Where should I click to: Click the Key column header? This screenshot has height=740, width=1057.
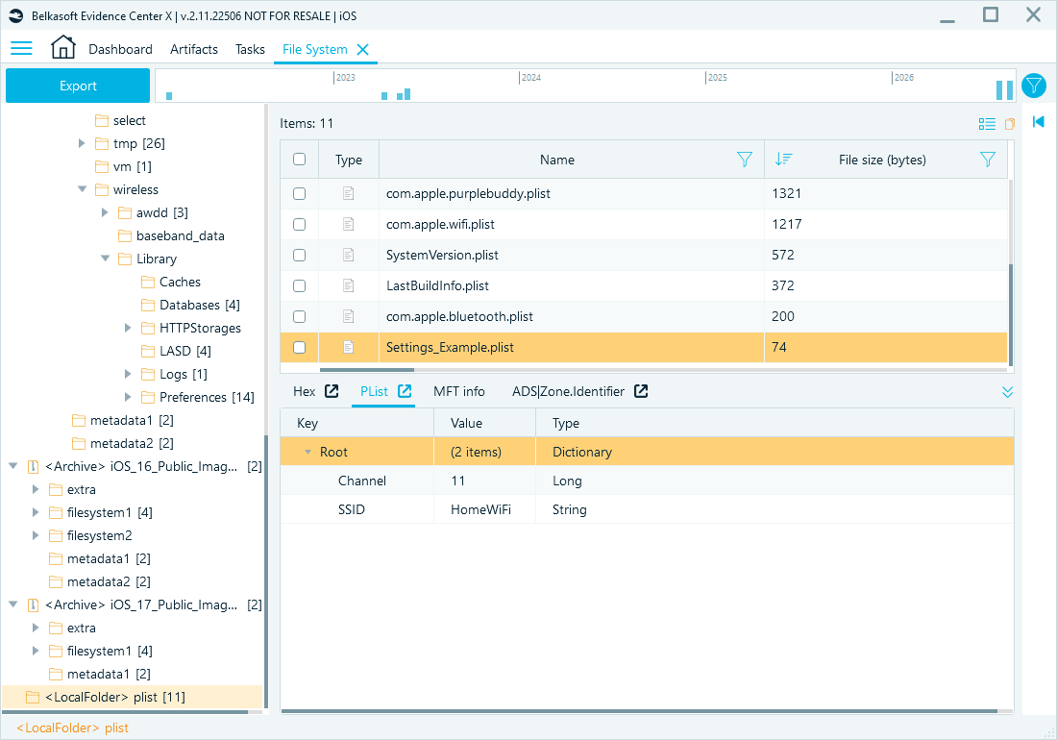coord(356,423)
